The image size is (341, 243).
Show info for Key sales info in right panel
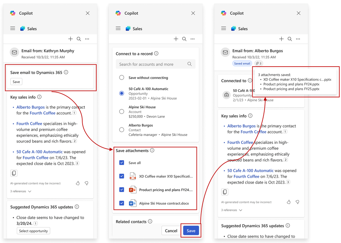(250, 116)
